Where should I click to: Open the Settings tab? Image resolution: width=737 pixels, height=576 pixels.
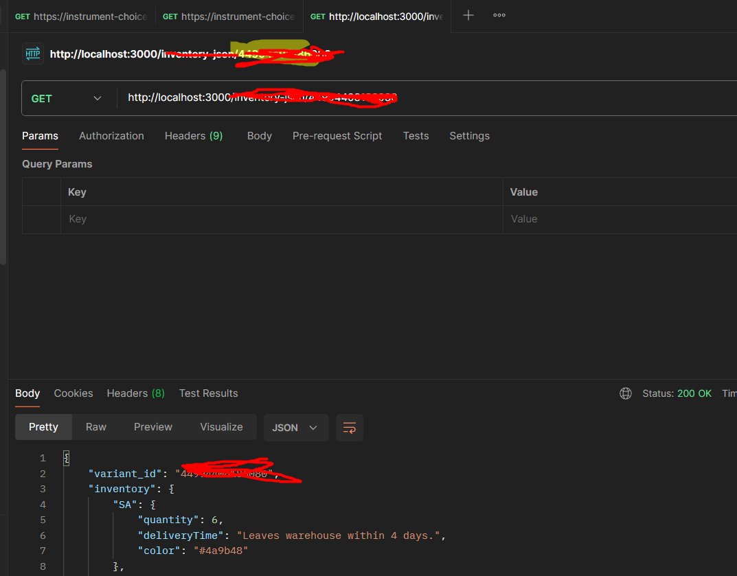[470, 136]
